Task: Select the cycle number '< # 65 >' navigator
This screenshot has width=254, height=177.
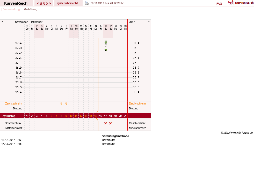Action: point(44,3)
